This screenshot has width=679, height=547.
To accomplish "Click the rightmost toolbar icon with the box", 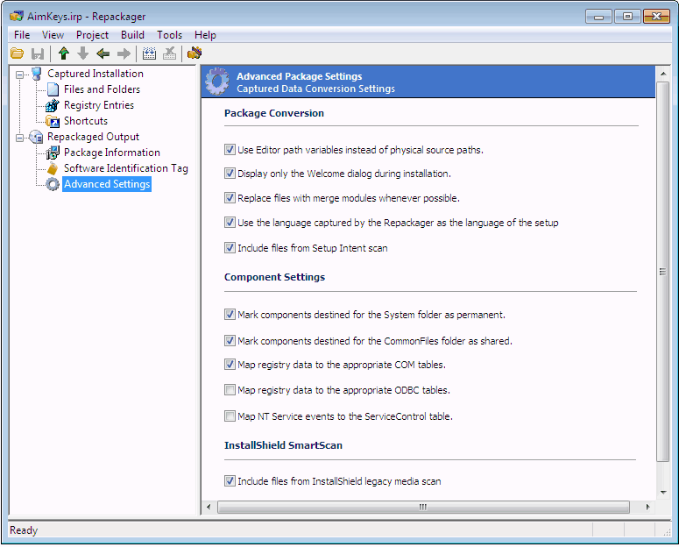I will coord(194,53).
